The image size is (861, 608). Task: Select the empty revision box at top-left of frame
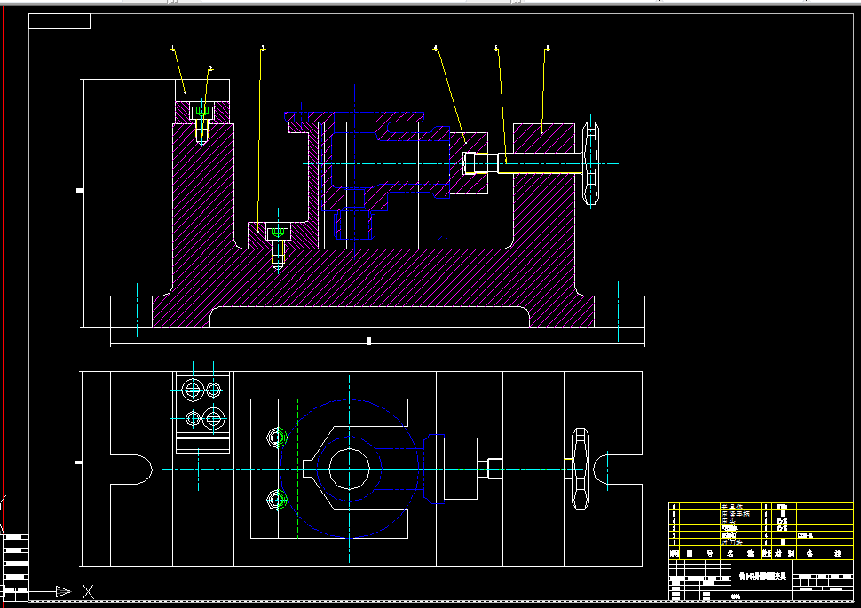tap(59, 21)
